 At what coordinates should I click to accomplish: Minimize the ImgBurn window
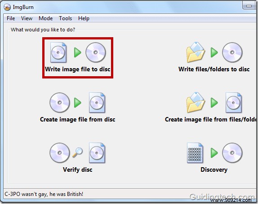tap(249, 6)
